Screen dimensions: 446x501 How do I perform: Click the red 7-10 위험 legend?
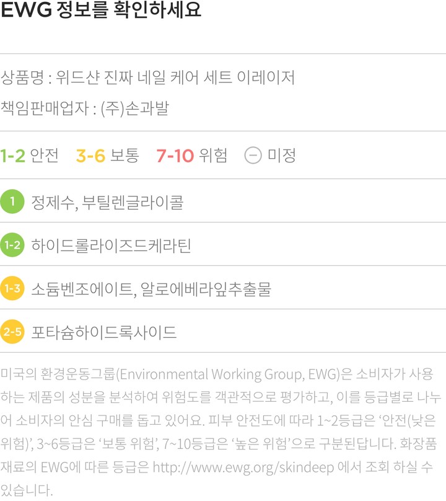(192, 155)
